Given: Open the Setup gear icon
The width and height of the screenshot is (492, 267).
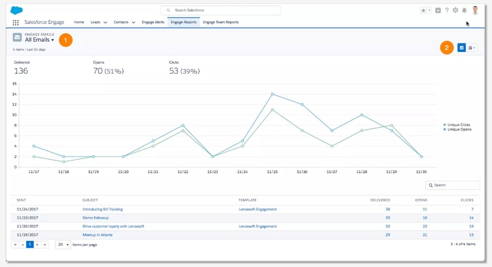Looking at the screenshot, I should pos(455,10).
